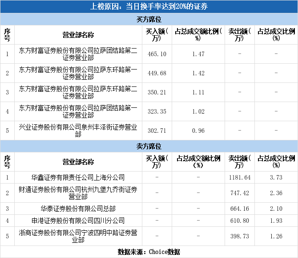298x258 pixels.
Task: Click 营业部名称 header in the seller table
Action: tap(78, 162)
